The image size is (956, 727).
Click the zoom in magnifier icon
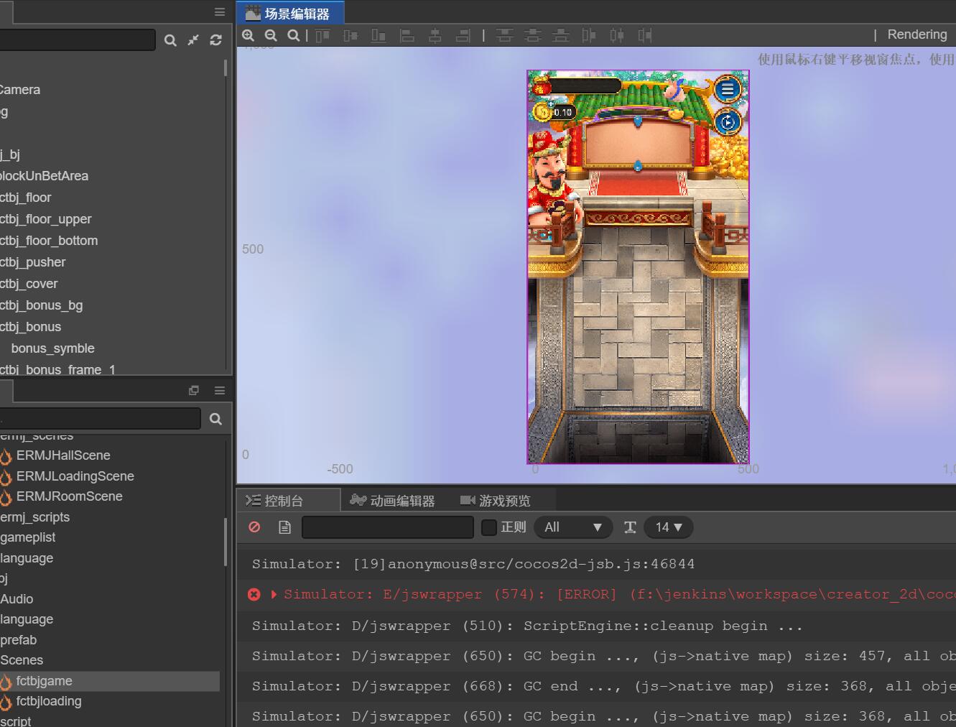(x=249, y=35)
